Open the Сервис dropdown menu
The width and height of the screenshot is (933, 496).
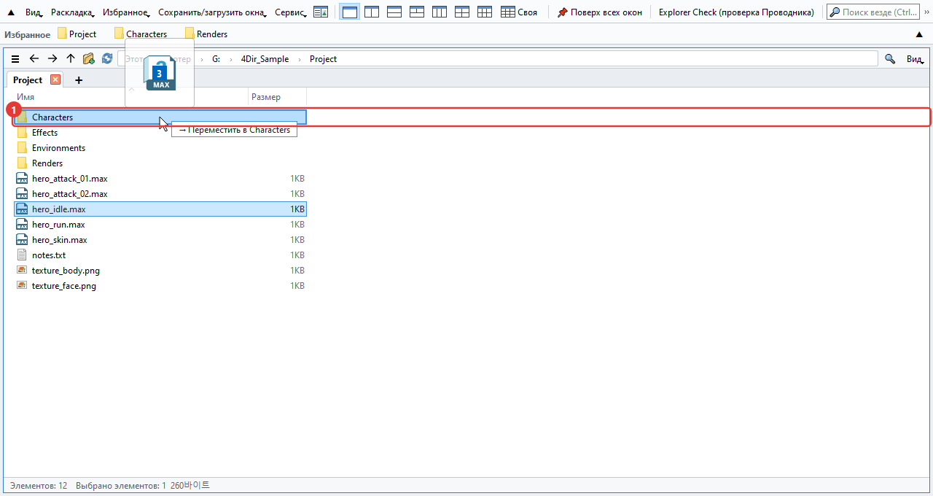pos(291,12)
